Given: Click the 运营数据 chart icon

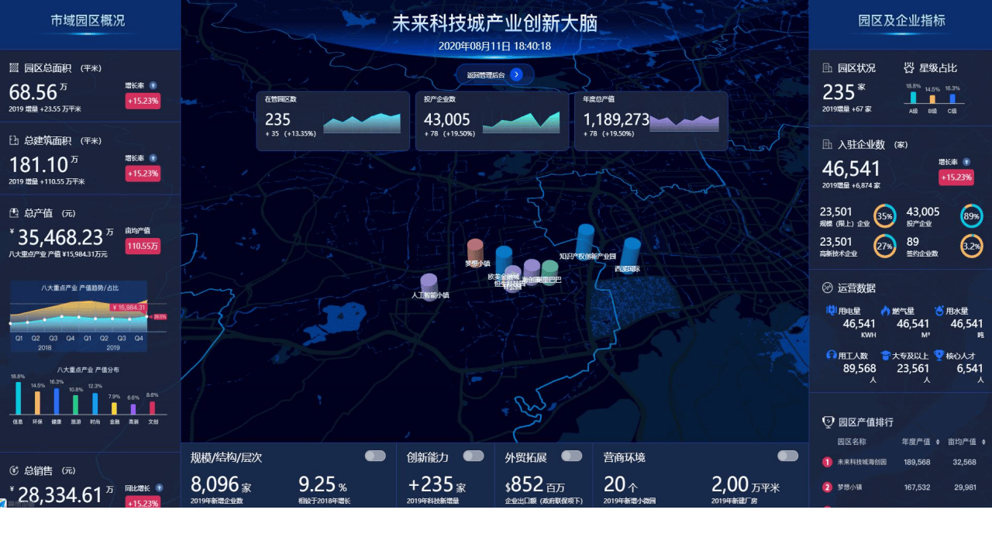Looking at the screenshot, I should [x=828, y=288].
